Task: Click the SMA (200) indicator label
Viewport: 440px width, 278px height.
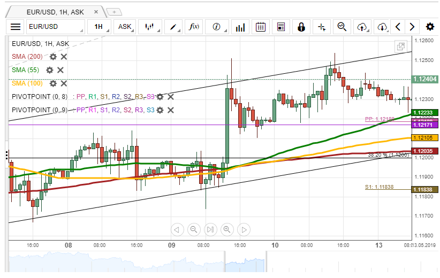Action: pyautogui.click(x=27, y=57)
